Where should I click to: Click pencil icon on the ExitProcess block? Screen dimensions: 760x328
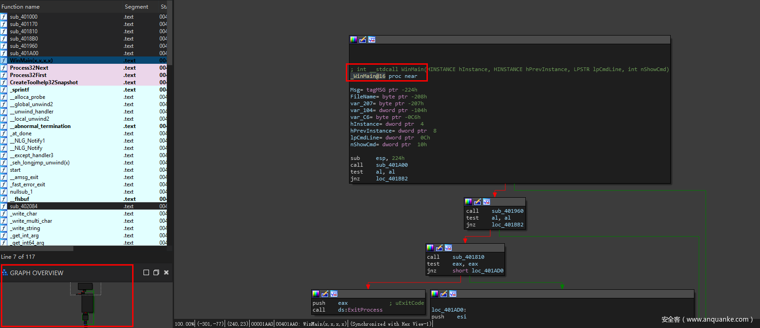[325, 294]
